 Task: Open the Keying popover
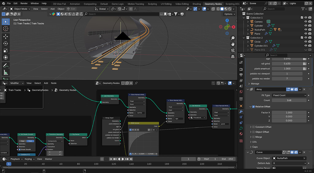pos(29,159)
